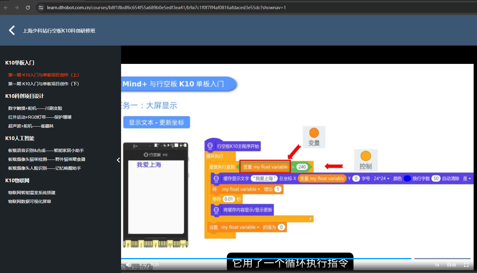Open 板载摄像头人脸识别——记忆唤醒助手 lesson
The height and width of the screenshot is (273, 477).
click(x=45, y=168)
